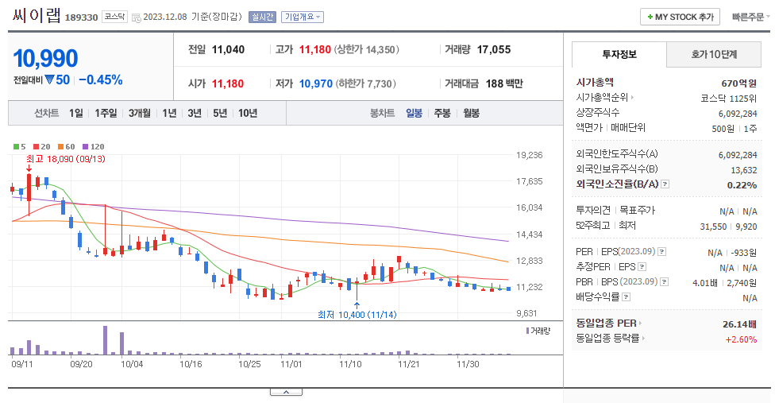Open help icon next to 추정PER EPS
The image size is (775, 403).
tap(642, 267)
